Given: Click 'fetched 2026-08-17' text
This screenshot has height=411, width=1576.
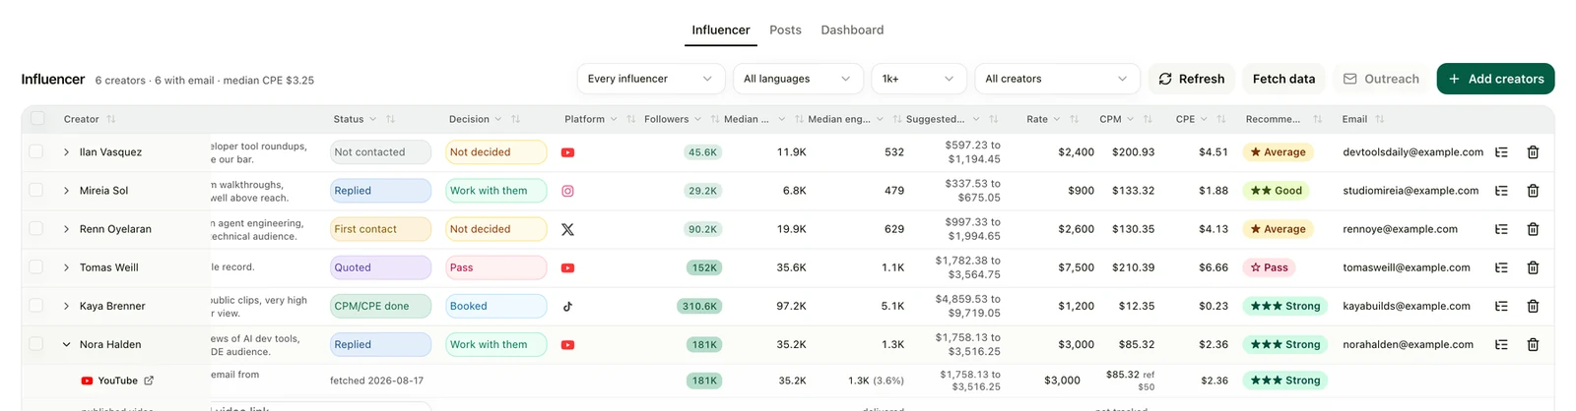Looking at the screenshot, I should pos(376,381).
